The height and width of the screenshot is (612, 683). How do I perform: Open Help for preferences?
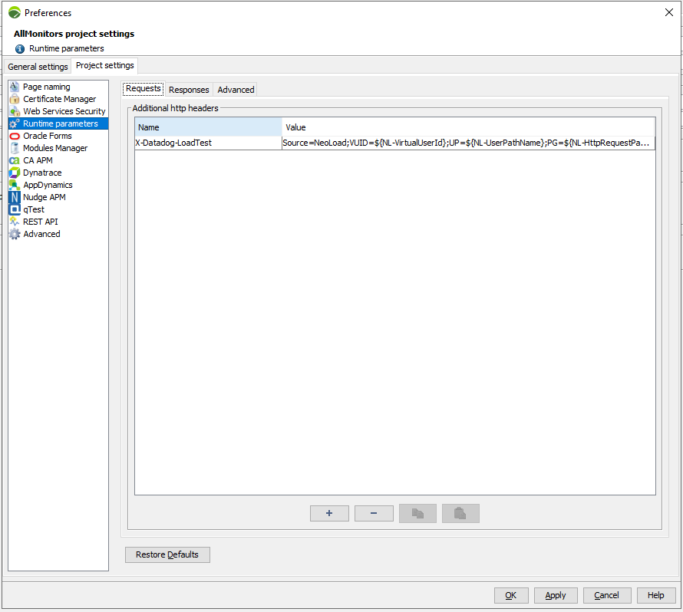click(x=655, y=595)
